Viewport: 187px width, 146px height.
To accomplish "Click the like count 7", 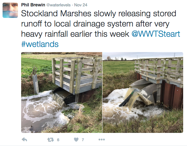I will pyautogui.click(x=83, y=140).
